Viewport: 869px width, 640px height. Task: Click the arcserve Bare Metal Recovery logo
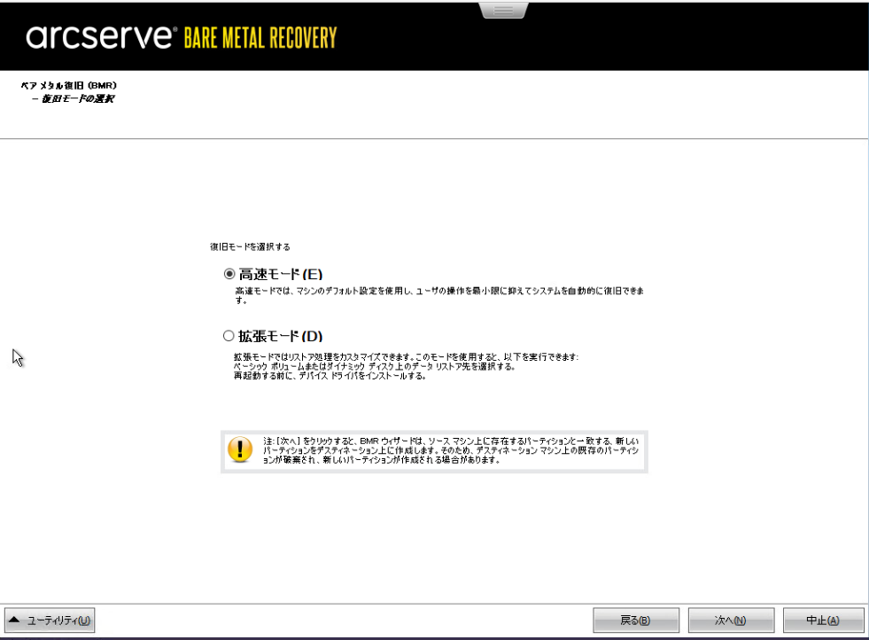pos(182,37)
